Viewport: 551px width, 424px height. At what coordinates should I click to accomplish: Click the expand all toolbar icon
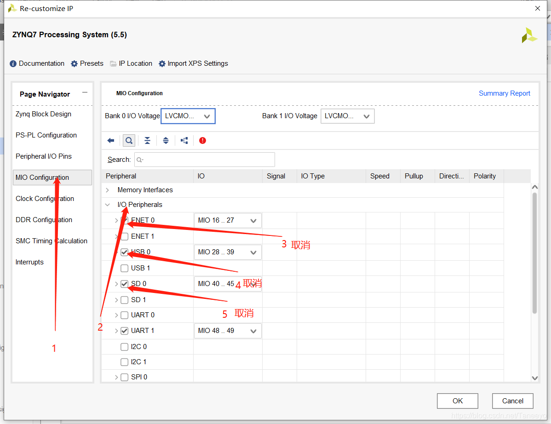pos(166,141)
